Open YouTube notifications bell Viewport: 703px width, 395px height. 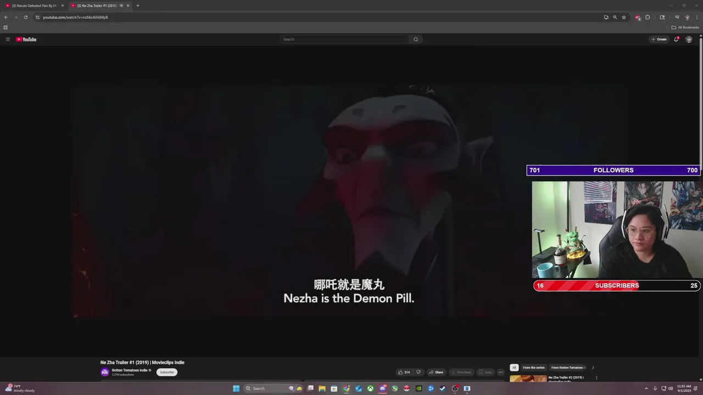[x=676, y=39]
